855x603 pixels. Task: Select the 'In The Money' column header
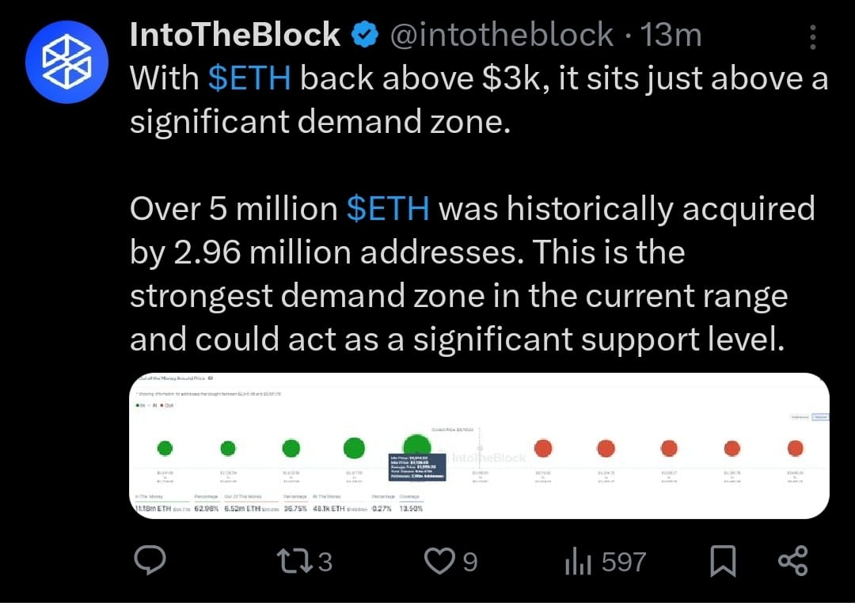pos(150,496)
